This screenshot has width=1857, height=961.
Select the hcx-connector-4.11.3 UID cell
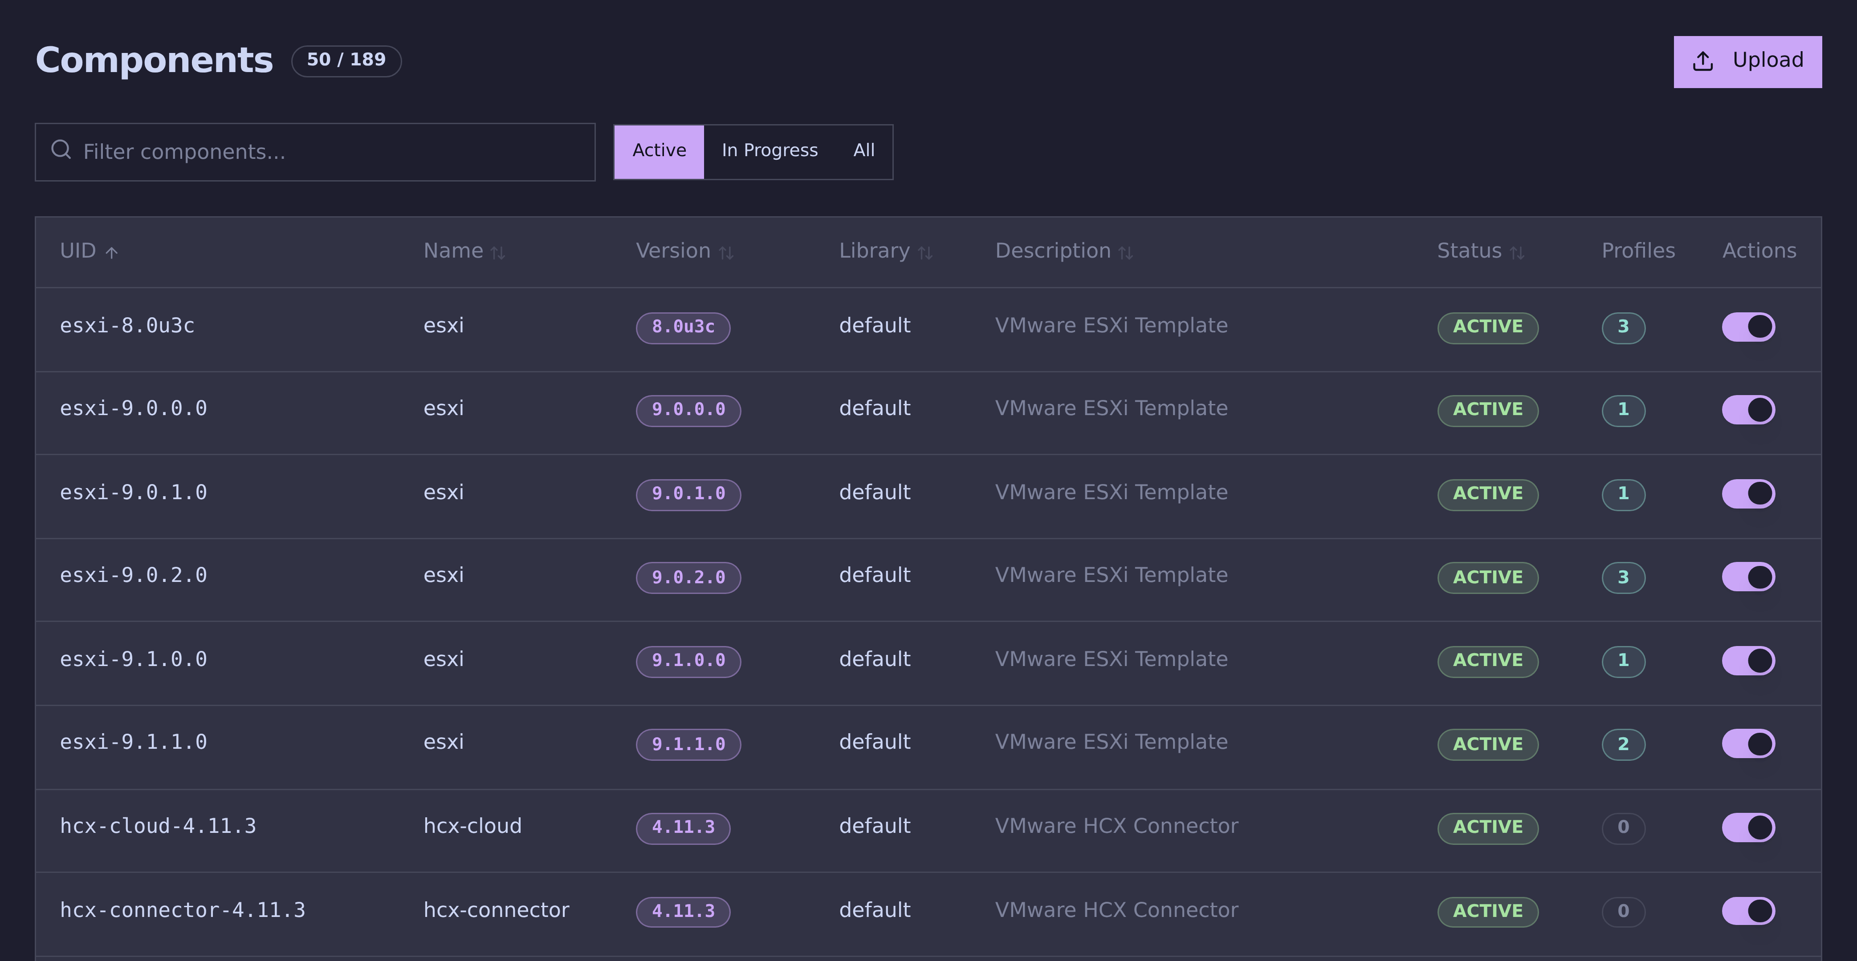point(183,911)
